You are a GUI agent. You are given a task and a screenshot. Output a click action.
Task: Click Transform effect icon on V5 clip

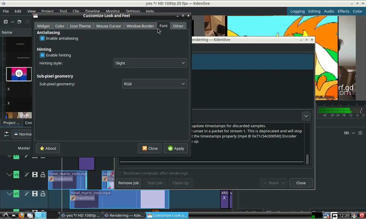pos(73,198)
